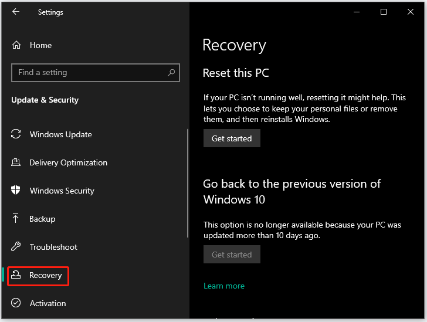This screenshot has width=427, height=322.
Task: Click the Update & Security heading
Action: 45,100
